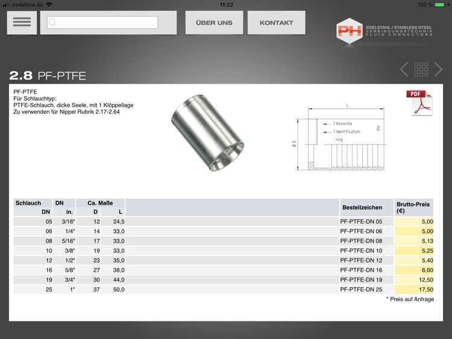Image resolution: width=452 pixels, height=339 pixels.
Task: Open the product grid overview icon
Action: pyautogui.click(x=421, y=69)
